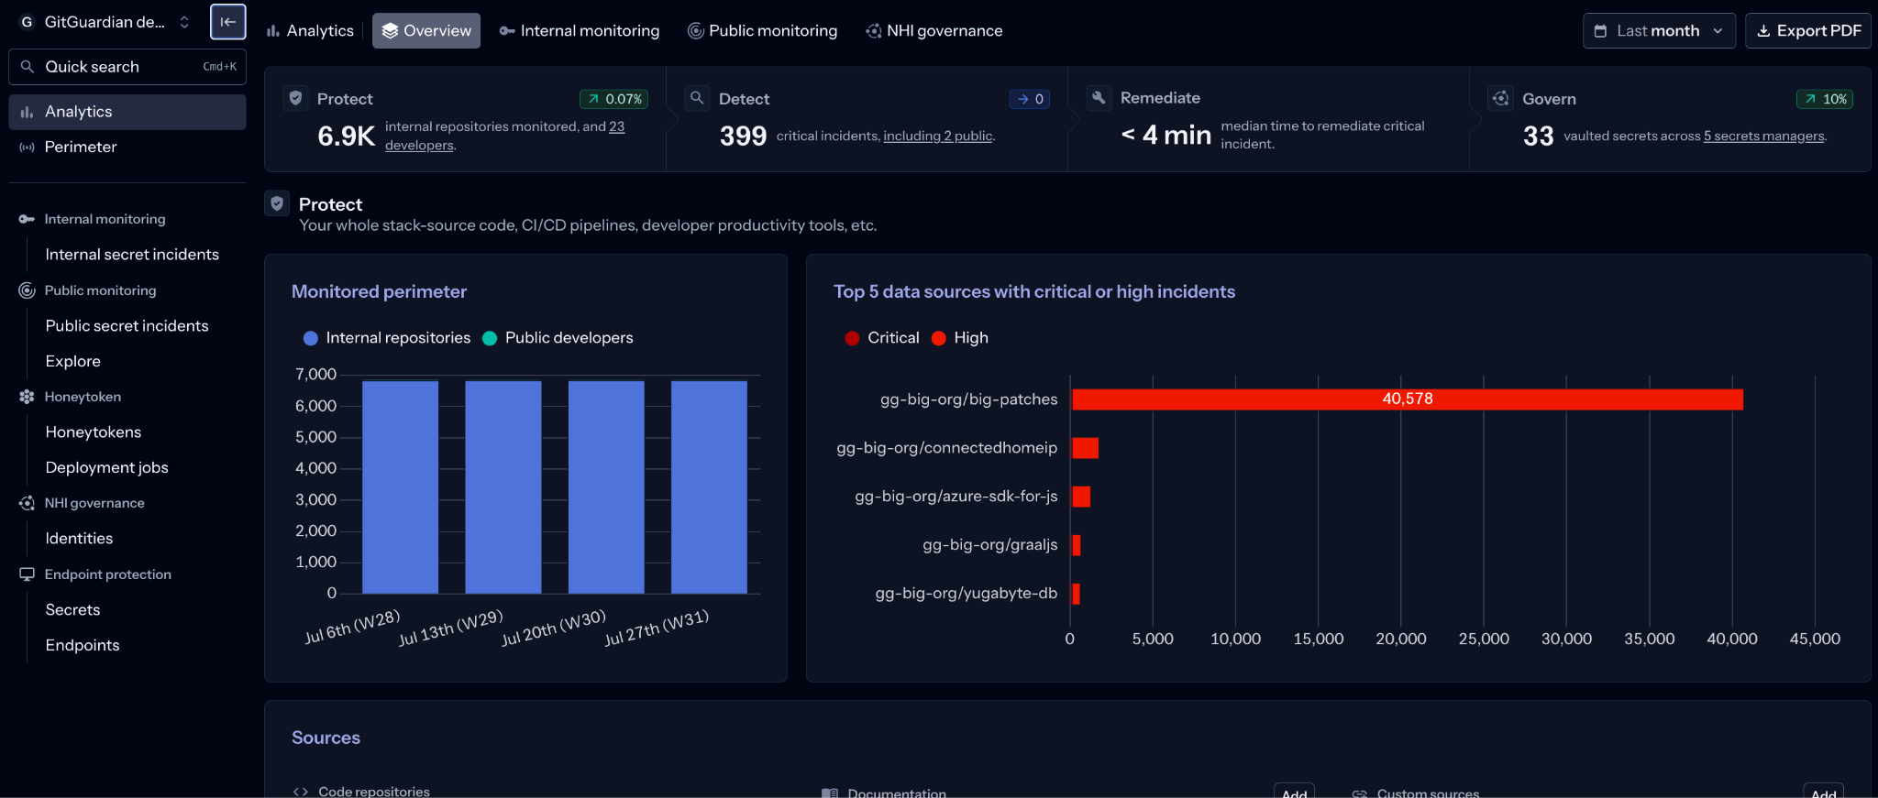The height and width of the screenshot is (798, 1878).
Task: Open Identities page
Action: pyautogui.click(x=79, y=539)
